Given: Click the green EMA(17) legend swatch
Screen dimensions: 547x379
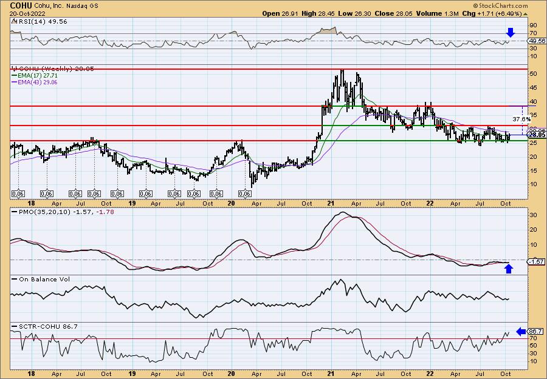Looking at the screenshot, I should pyautogui.click(x=14, y=76).
